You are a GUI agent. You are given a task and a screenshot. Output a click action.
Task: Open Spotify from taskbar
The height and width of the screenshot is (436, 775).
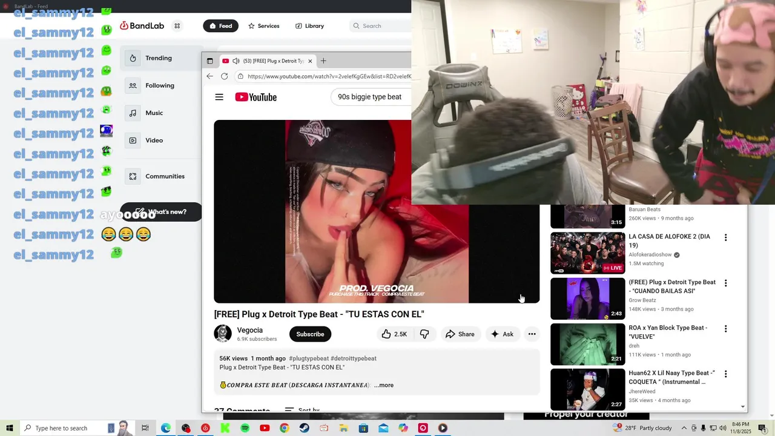[x=245, y=428]
